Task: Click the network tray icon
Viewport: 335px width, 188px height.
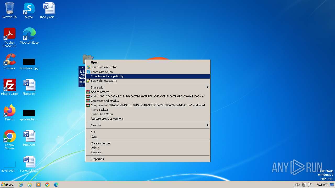Action: [304, 185]
